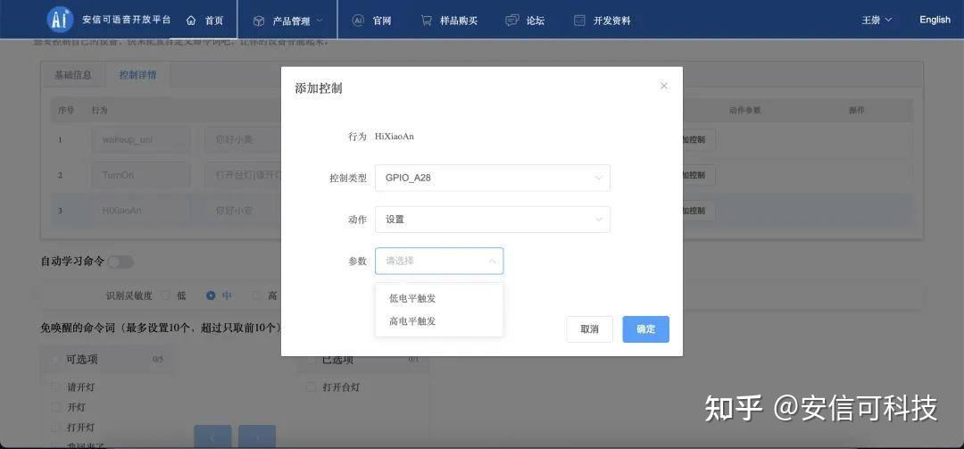Viewport: 964px width, 449px height.
Task: Open 动作 设置 dropdown
Action: click(493, 220)
